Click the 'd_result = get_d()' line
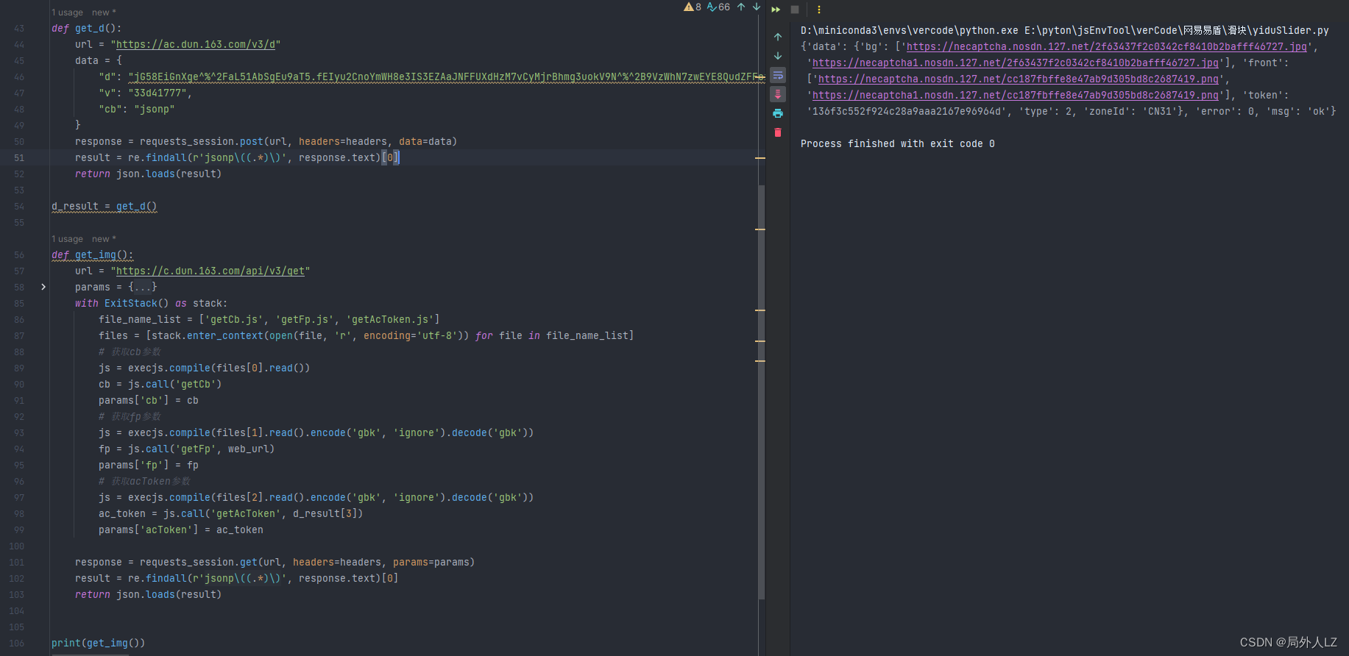This screenshot has width=1349, height=656. coord(105,206)
